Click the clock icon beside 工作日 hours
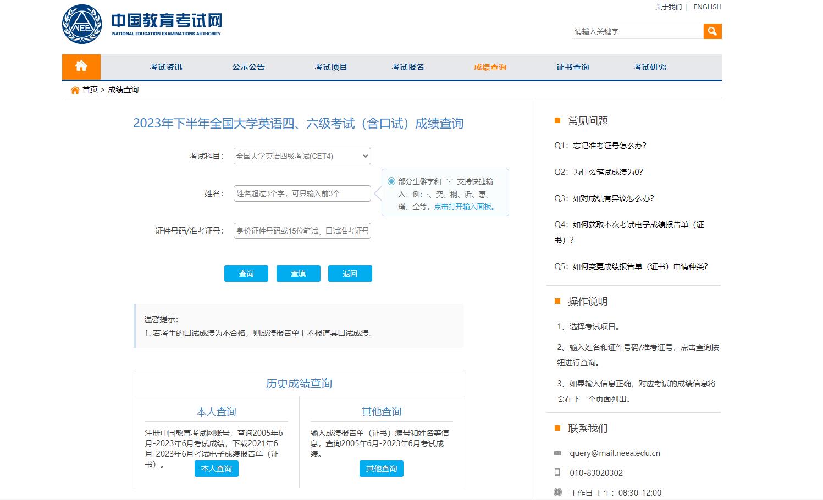The width and height of the screenshot is (823, 500). tap(557, 492)
